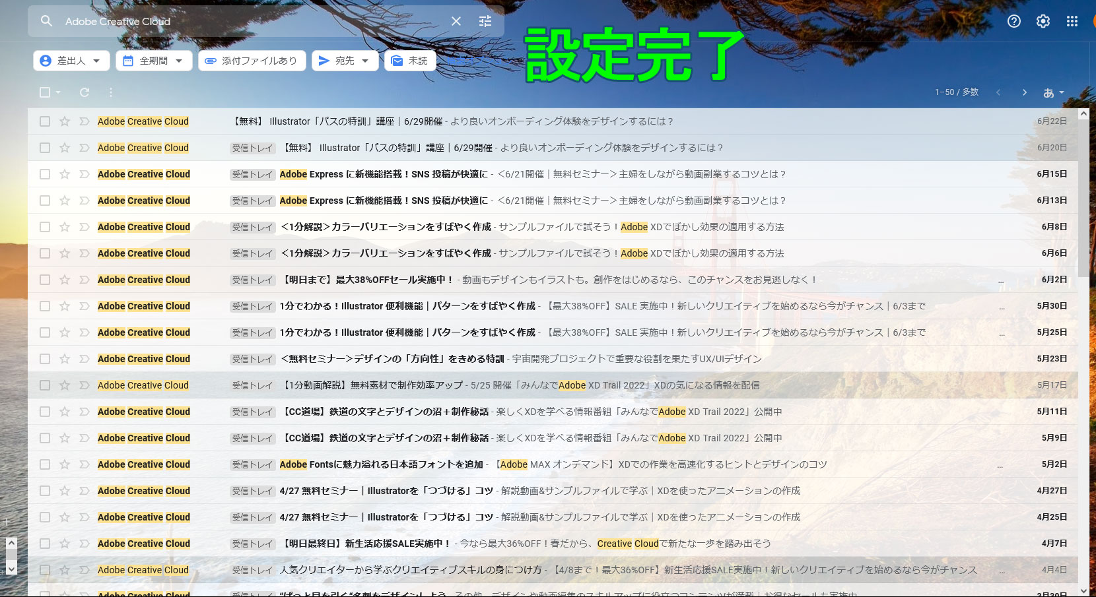
Task: Clear the search with the X icon
Action: coord(456,21)
